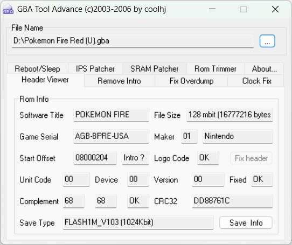The width and height of the screenshot is (292, 245).
Task: Click the Game Serial label
Action: [39, 137]
